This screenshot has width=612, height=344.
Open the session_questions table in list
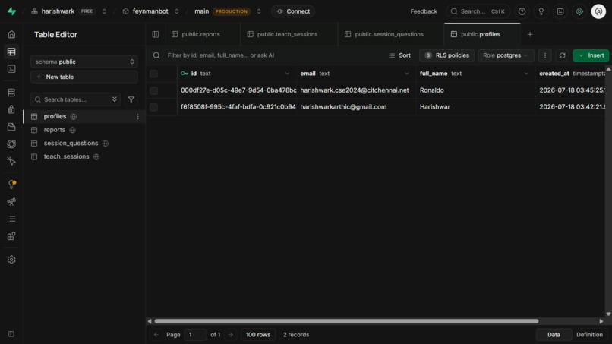[71, 144]
